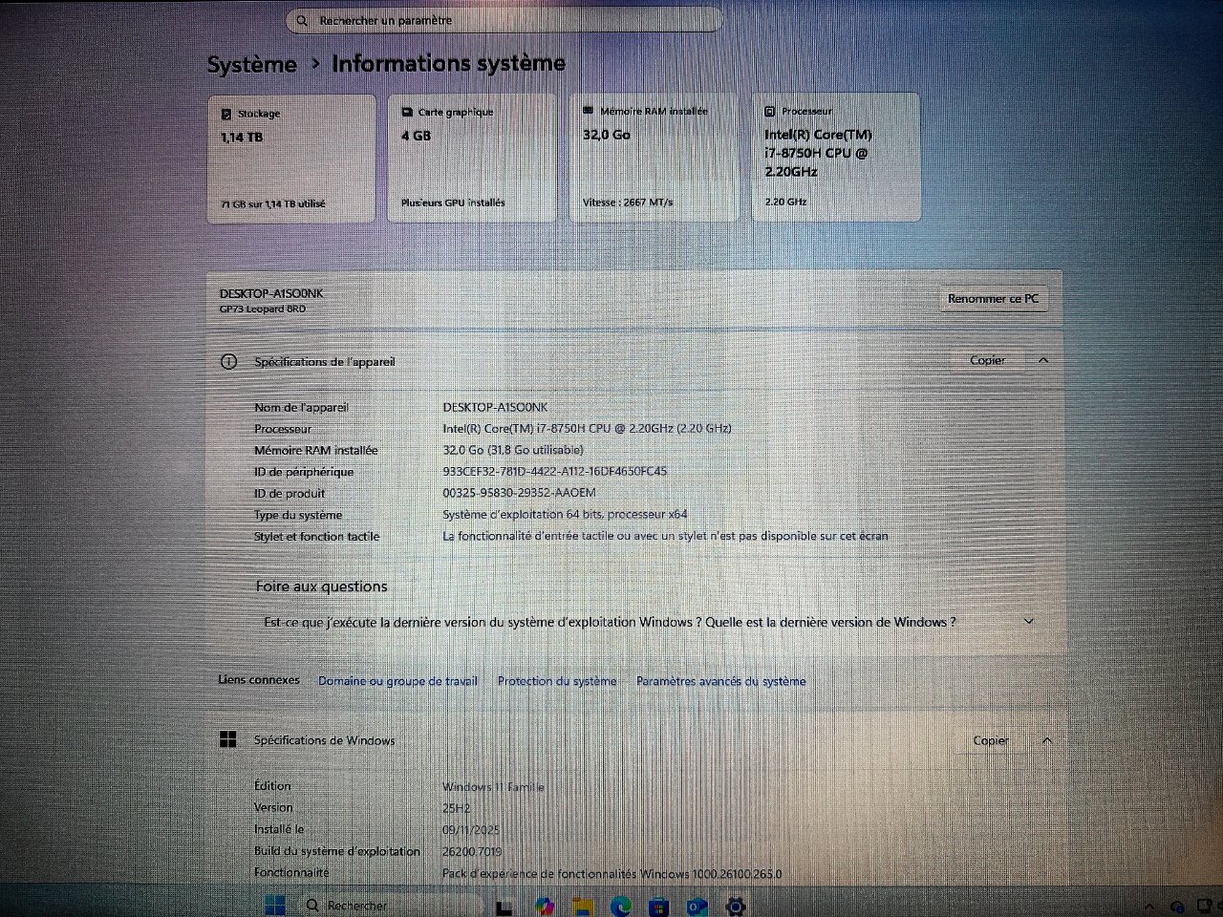
Task: Open the Copilot taskbar icon
Action: (545, 905)
